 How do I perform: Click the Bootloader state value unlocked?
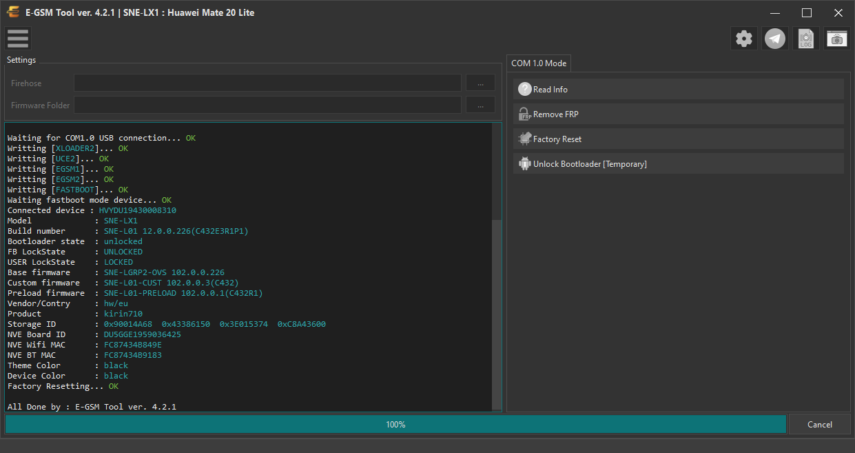123,241
